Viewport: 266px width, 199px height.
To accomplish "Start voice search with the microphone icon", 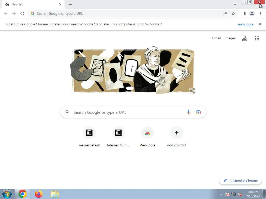I will click(x=189, y=112).
